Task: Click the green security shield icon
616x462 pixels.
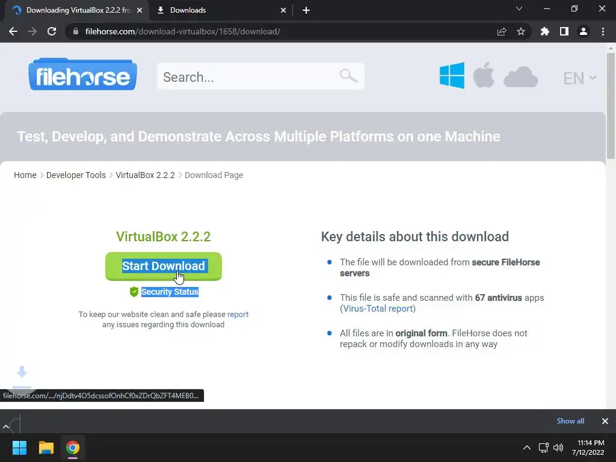Action: pyautogui.click(x=134, y=292)
